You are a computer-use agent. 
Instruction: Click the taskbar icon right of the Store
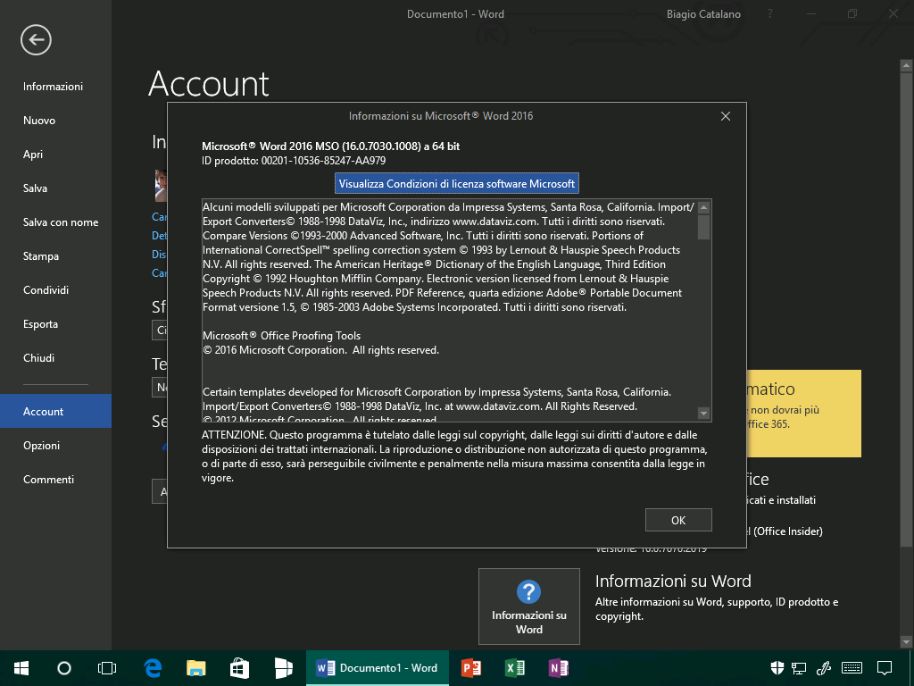284,668
